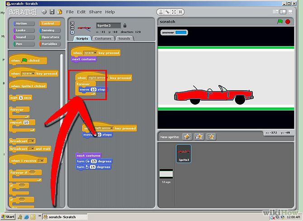Viewport: 303px width, 221px height.
Task: Click the turn counterclockwise 15 degrees block
Action: (94, 167)
